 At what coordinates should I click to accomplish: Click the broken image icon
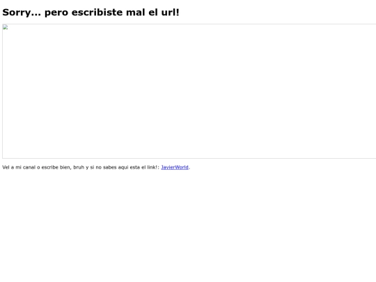click(x=6, y=27)
